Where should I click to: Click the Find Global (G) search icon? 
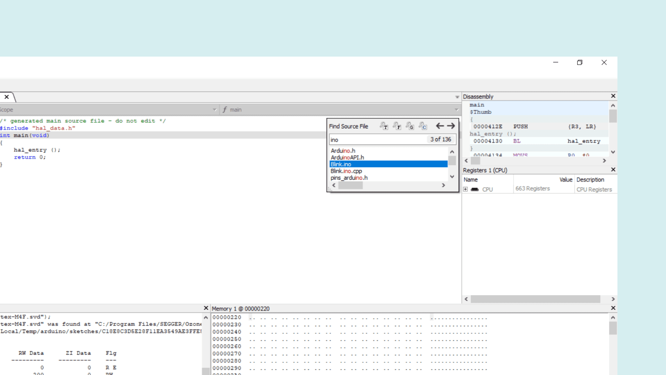click(x=410, y=126)
